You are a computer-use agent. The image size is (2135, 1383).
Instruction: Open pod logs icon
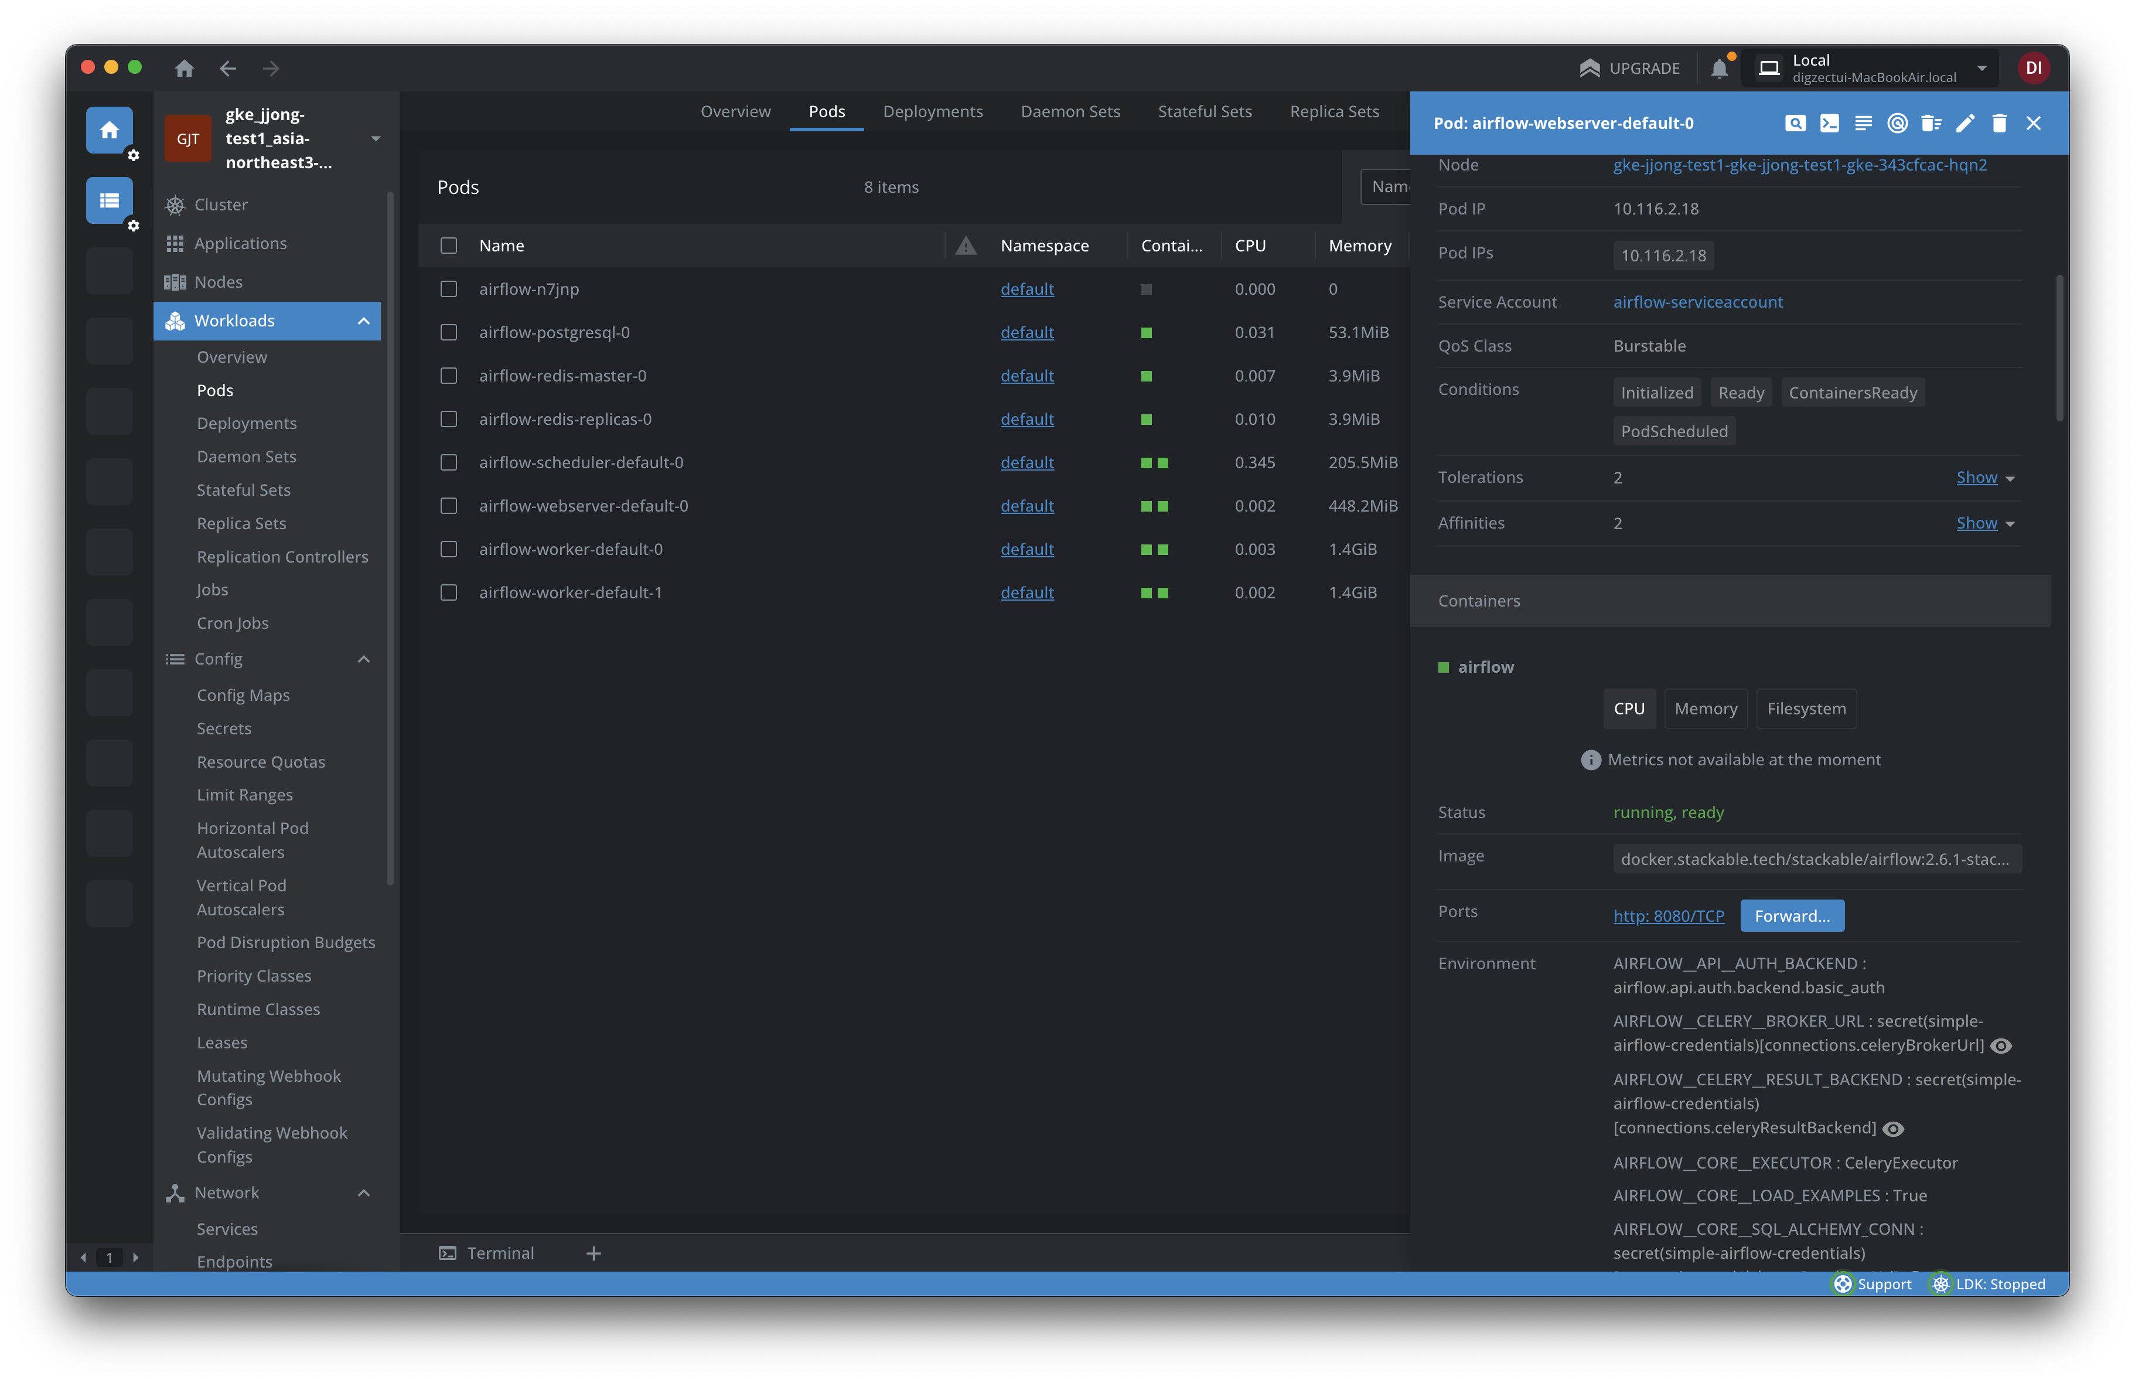(1863, 124)
